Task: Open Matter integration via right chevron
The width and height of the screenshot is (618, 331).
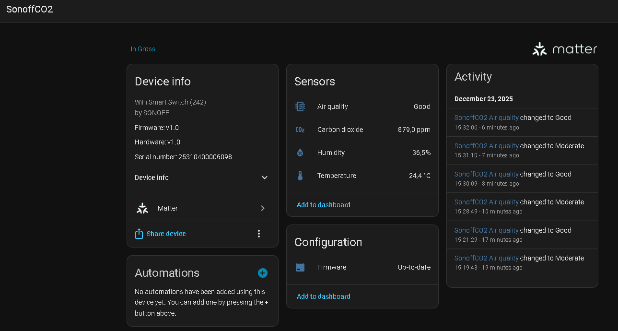Action: 263,208
